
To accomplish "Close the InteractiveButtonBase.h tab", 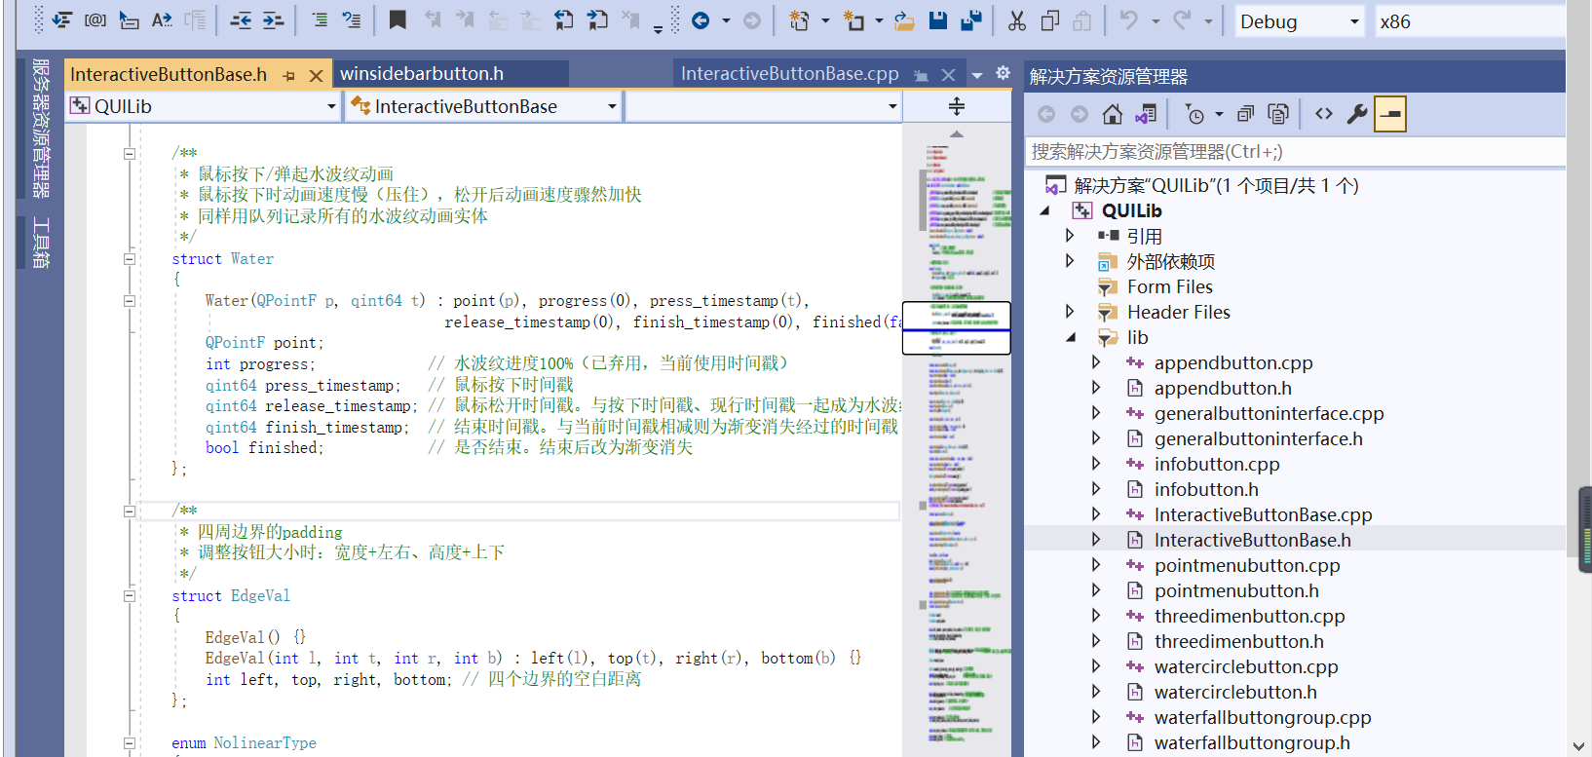I will point(316,75).
